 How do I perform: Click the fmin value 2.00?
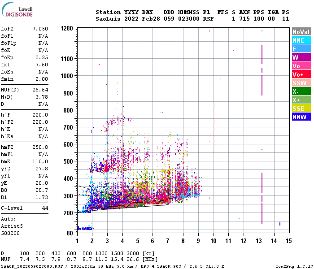42,79
